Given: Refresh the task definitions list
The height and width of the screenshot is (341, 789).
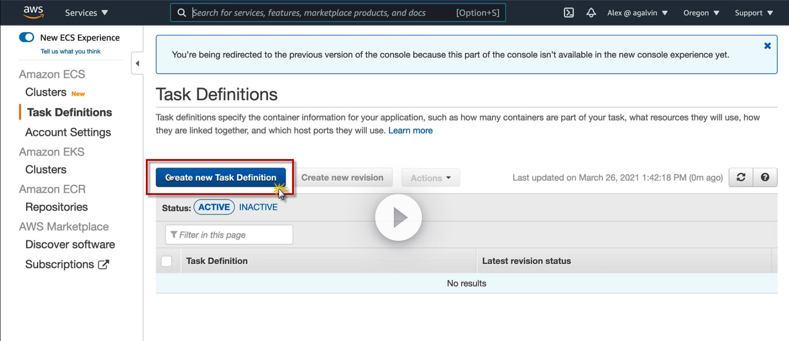Looking at the screenshot, I should pyautogui.click(x=741, y=177).
